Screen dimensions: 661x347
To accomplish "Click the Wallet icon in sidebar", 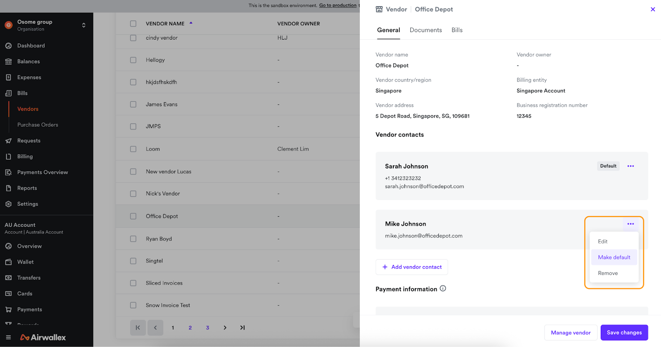I will [x=8, y=262].
